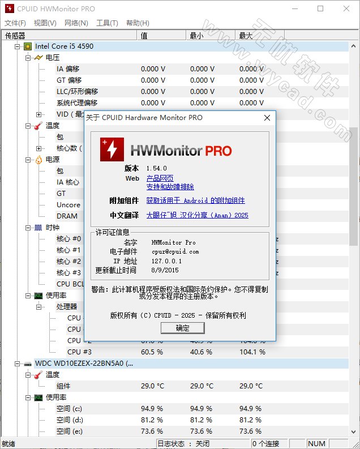This screenshot has height=449, width=360.
Task: Select the 空间 (c:) usage row
Action: click(x=202, y=409)
